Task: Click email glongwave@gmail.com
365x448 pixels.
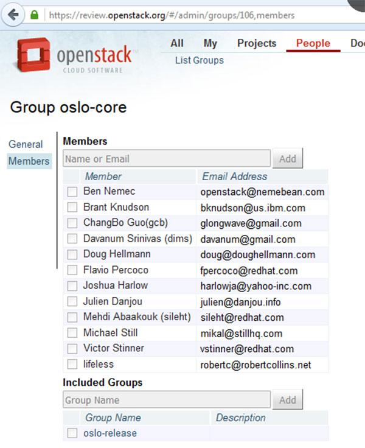Action: (251, 223)
